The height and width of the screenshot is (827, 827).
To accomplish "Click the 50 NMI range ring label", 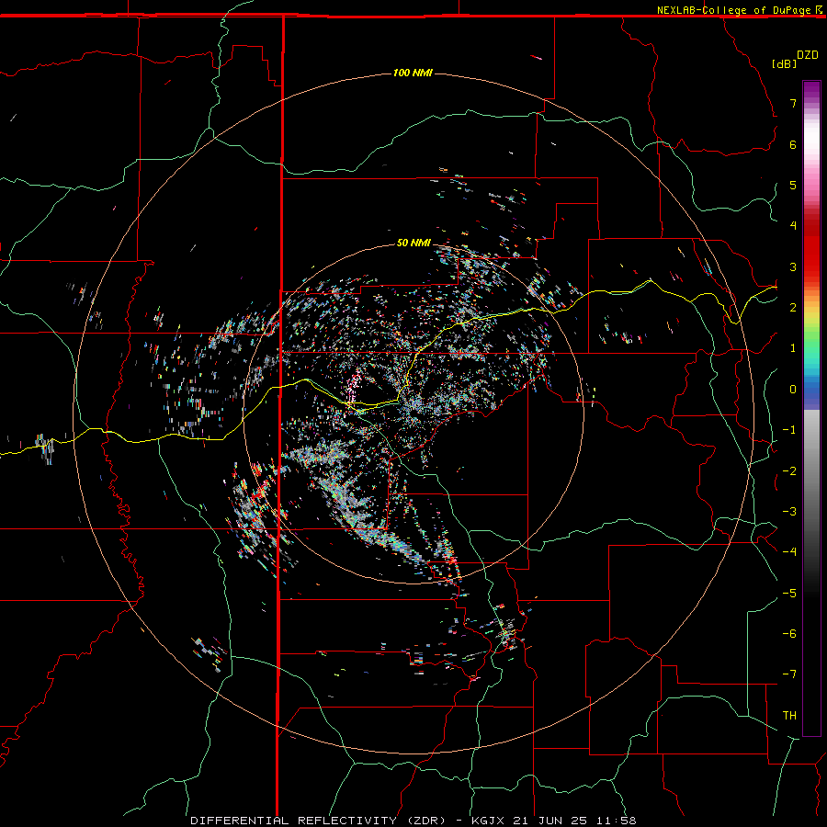I will pyautogui.click(x=413, y=243).
